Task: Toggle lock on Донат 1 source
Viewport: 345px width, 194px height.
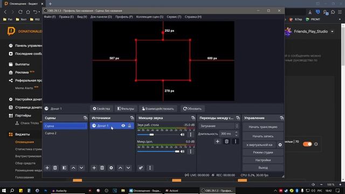Action: pos(129,126)
